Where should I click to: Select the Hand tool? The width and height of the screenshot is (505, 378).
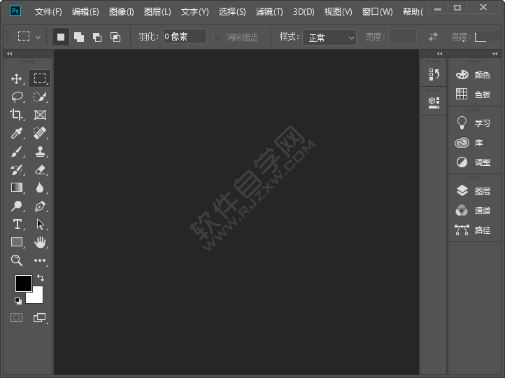click(x=40, y=242)
